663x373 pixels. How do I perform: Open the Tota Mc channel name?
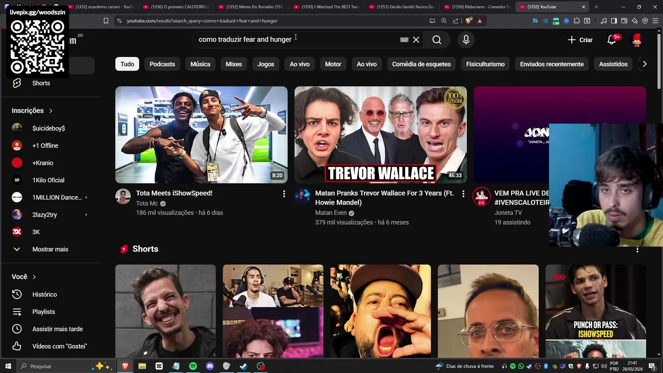coord(147,204)
